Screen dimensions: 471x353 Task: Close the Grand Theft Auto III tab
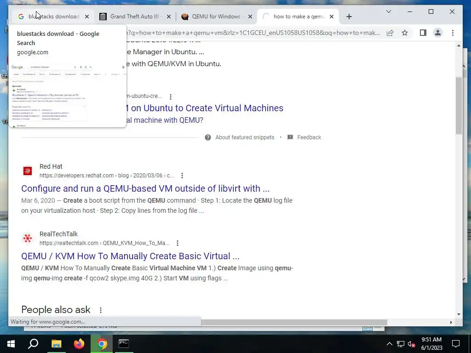169,17
